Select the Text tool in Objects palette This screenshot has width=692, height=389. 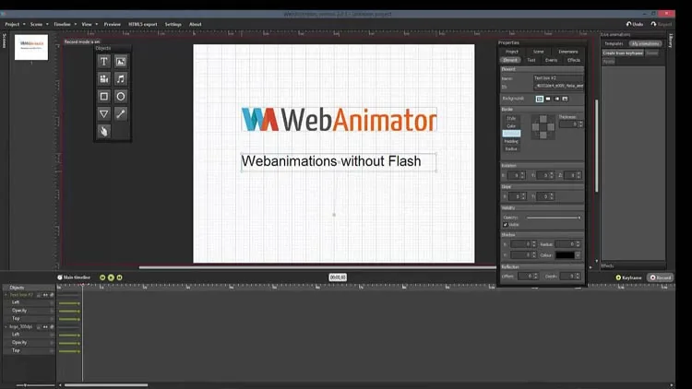coord(103,62)
